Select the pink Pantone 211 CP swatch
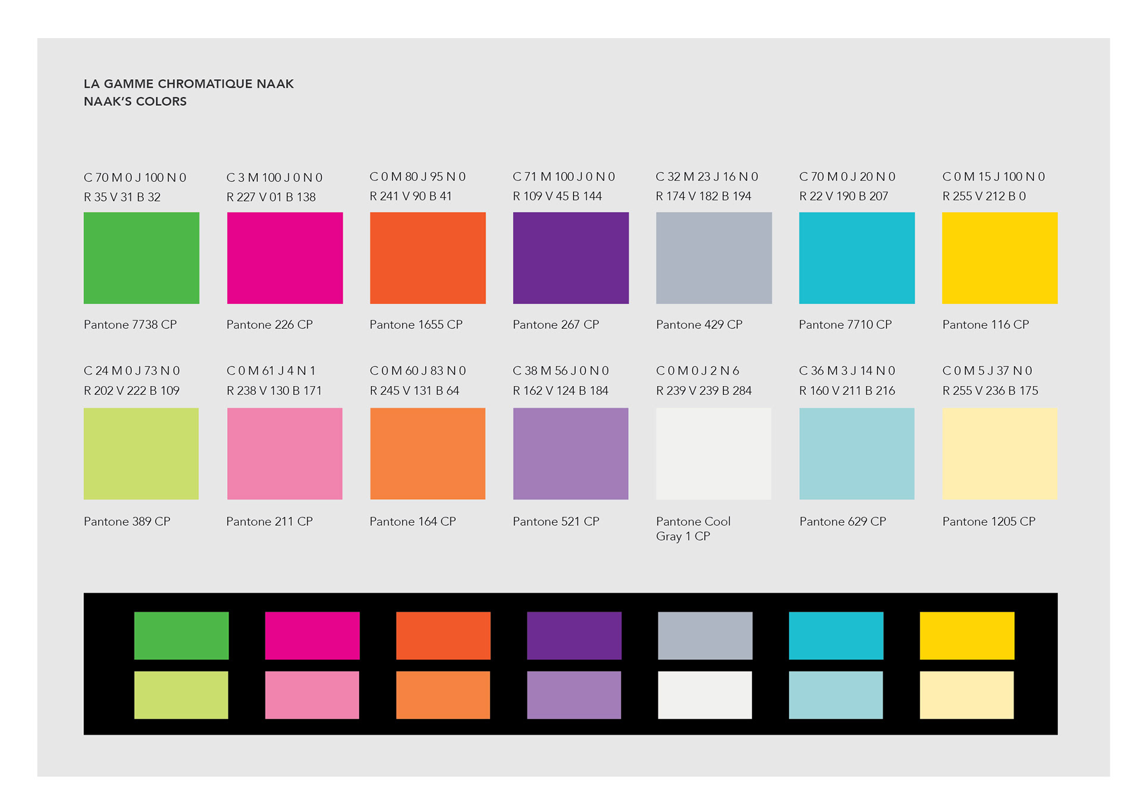1142x809 pixels. tap(285, 454)
